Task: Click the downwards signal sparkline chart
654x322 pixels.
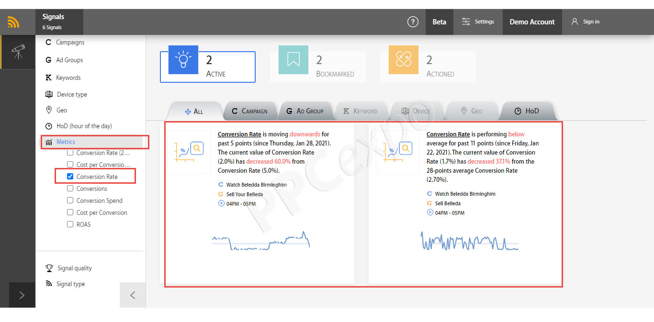Action: 261,241
